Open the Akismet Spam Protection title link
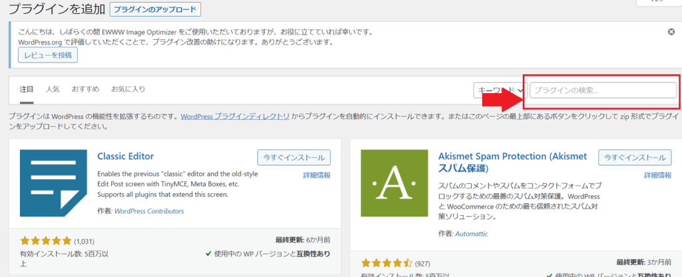This screenshot has width=682, height=277. coord(513,162)
